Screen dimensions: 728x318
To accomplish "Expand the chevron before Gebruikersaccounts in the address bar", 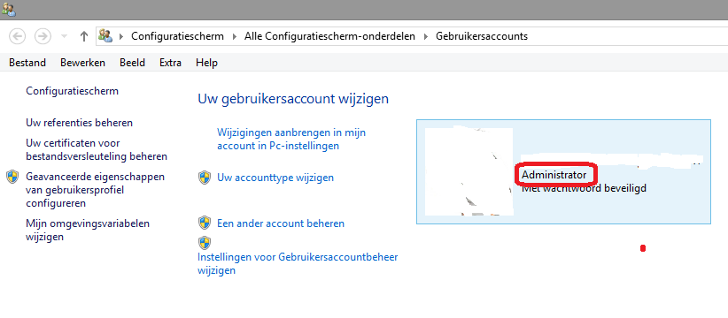I will [425, 36].
